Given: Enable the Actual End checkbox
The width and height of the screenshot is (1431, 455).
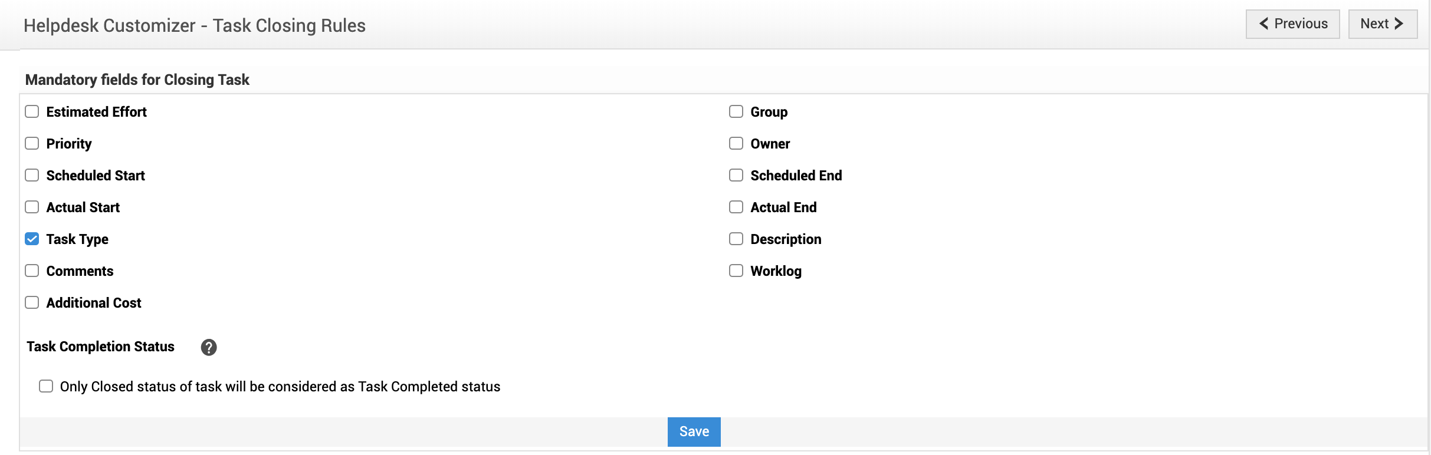Looking at the screenshot, I should click(736, 207).
